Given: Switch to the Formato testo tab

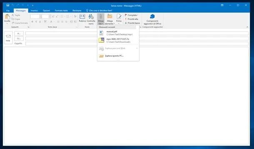Looking at the screenshot, I should coord(61,10).
